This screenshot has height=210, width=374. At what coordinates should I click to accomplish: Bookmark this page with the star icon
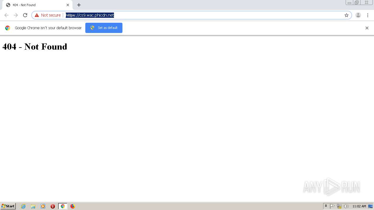click(347, 15)
